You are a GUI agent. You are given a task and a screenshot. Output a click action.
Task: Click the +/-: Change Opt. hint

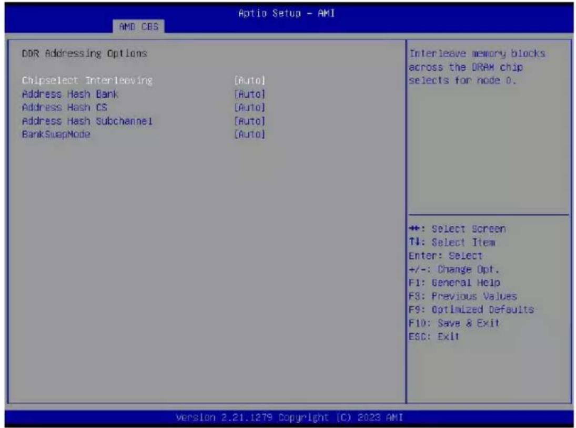[454, 269]
